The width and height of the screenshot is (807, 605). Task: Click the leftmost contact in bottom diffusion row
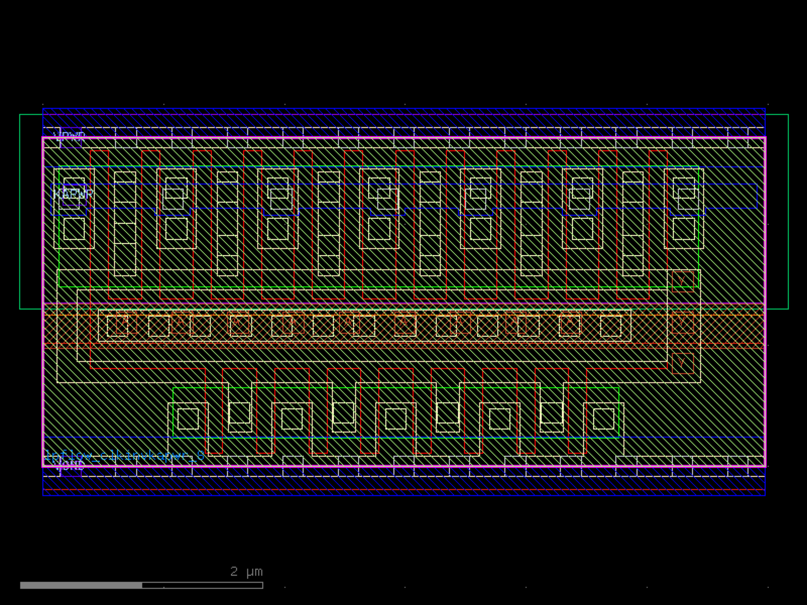tap(188, 419)
